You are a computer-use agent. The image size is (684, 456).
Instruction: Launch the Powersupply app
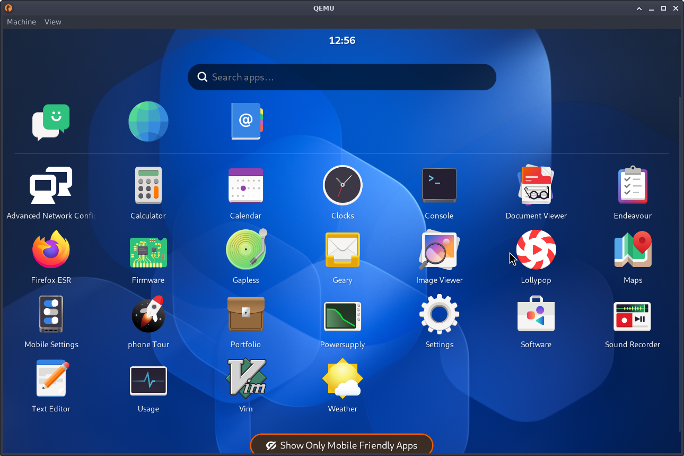pyautogui.click(x=343, y=316)
